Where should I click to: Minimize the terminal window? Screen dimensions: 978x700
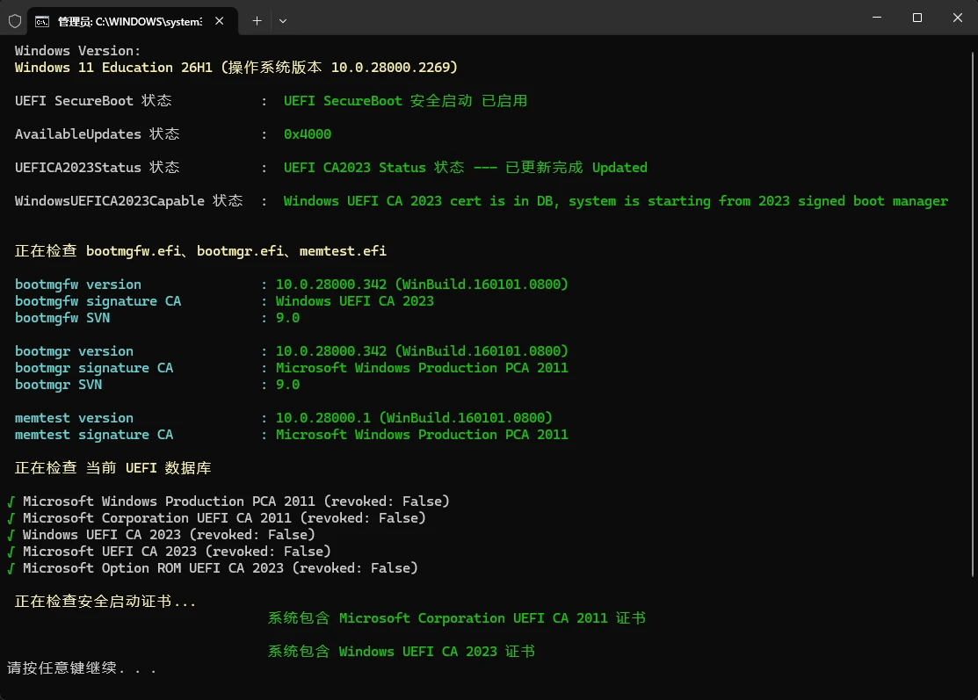[877, 18]
